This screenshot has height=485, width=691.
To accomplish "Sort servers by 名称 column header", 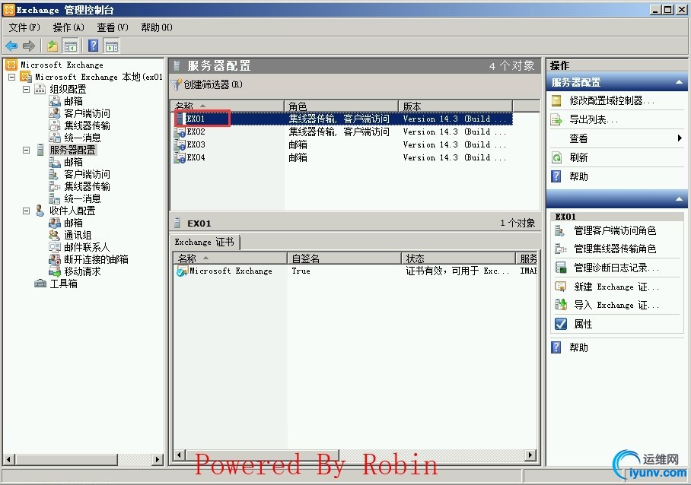I will tap(228, 106).
